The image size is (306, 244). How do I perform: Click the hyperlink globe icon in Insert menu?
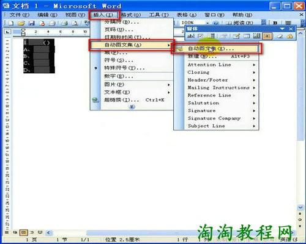click(x=95, y=100)
